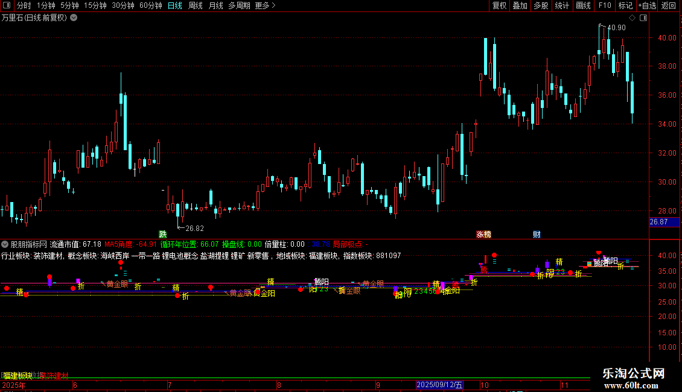This screenshot has width=682, height=392.
Task: Click the 指数板块: 881097 text
Action: [372, 256]
